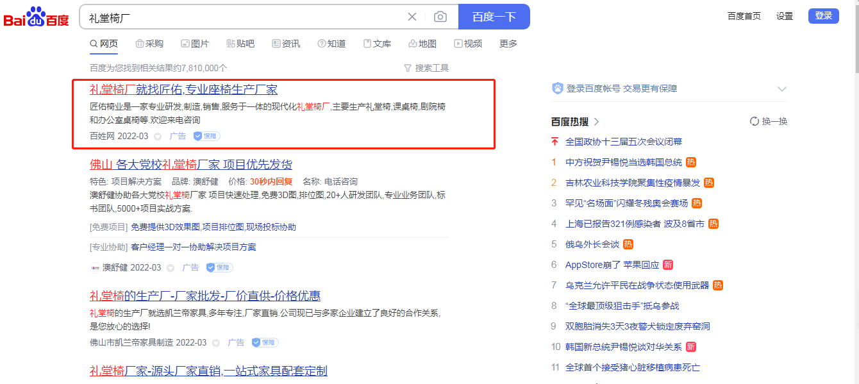Click the Baidu logo

coord(37,17)
